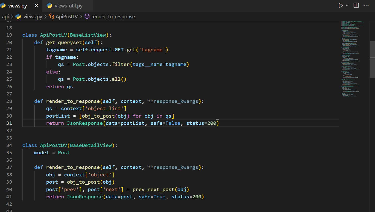Click the views.py breadcrumb item
375x212 pixels.
click(x=33, y=17)
